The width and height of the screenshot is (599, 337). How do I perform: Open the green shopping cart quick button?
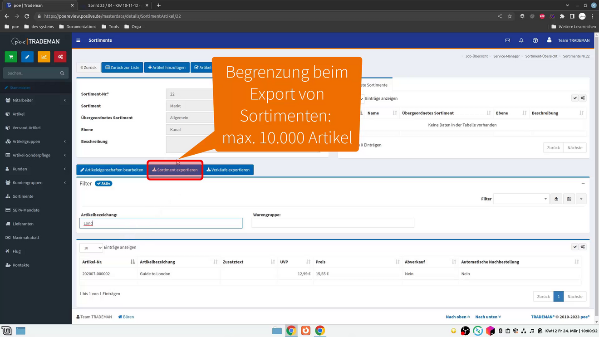[11, 57]
